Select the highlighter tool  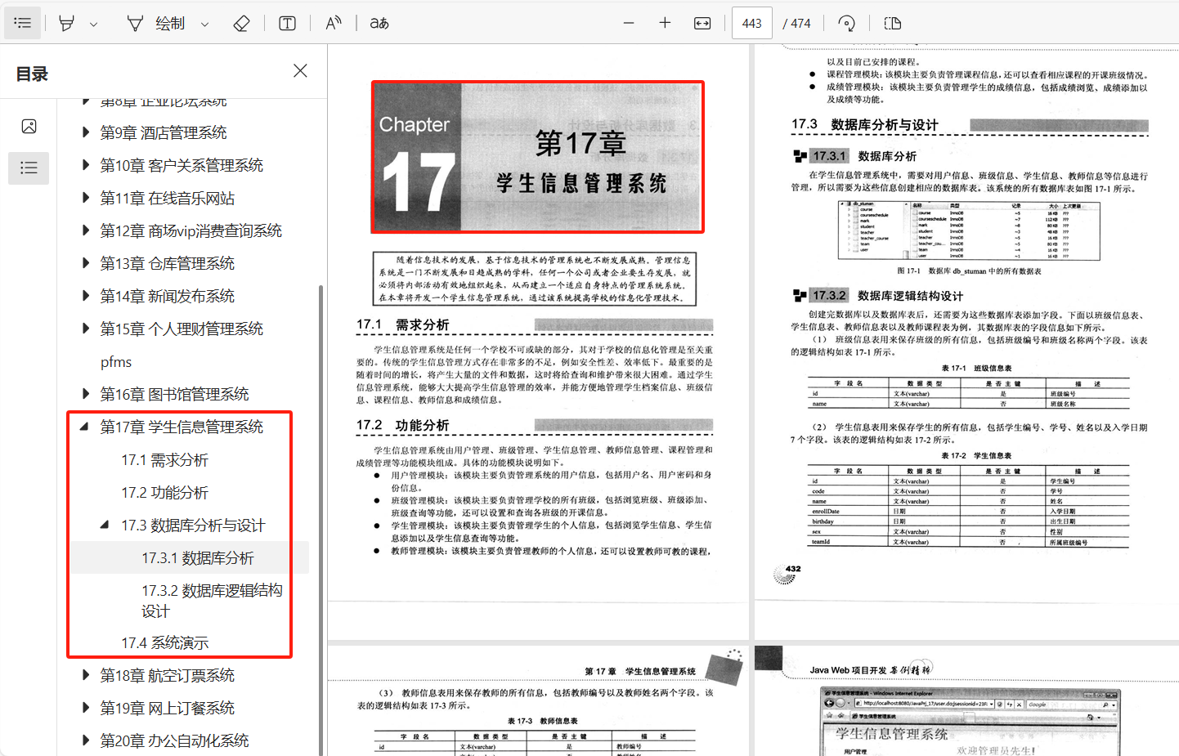click(66, 22)
